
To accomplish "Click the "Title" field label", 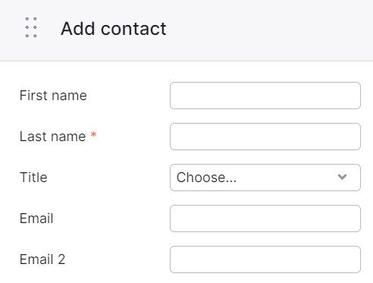I will click(x=33, y=178).
